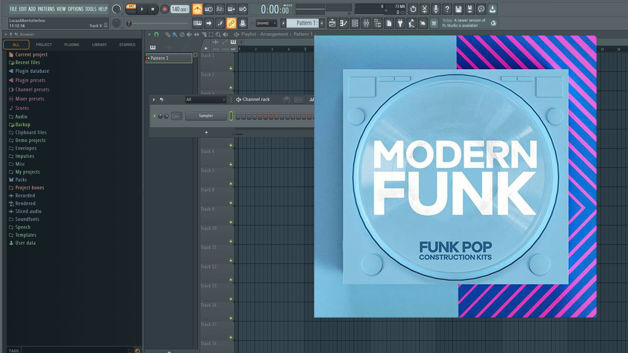Image resolution: width=628 pixels, height=353 pixels.
Task: Select the playlist delete tool
Action: (x=182, y=34)
